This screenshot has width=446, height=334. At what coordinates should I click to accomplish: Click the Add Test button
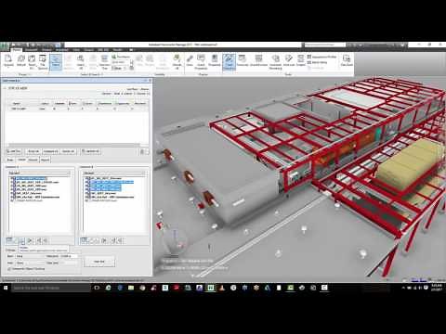pos(14,151)
